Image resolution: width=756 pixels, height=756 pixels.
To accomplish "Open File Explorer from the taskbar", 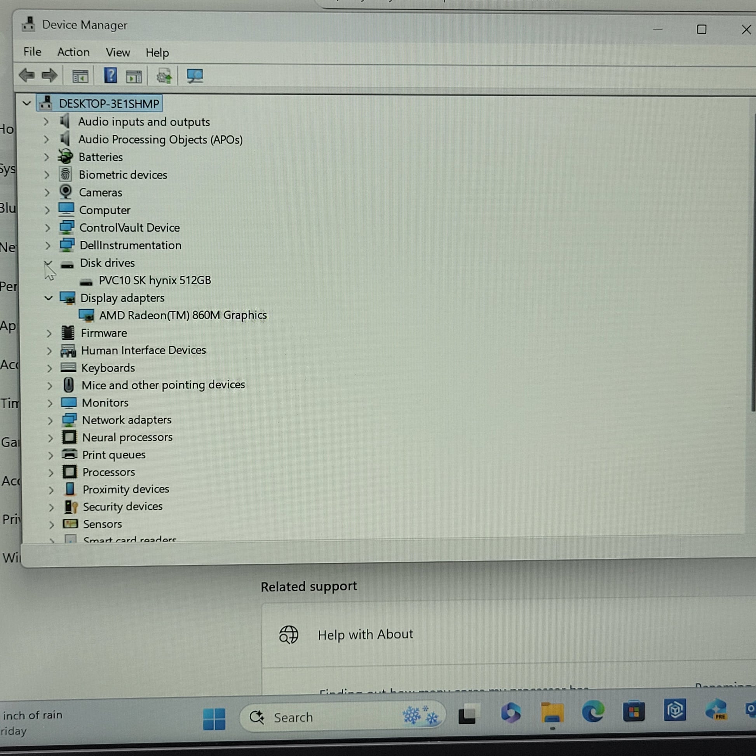I will point(552,712).
